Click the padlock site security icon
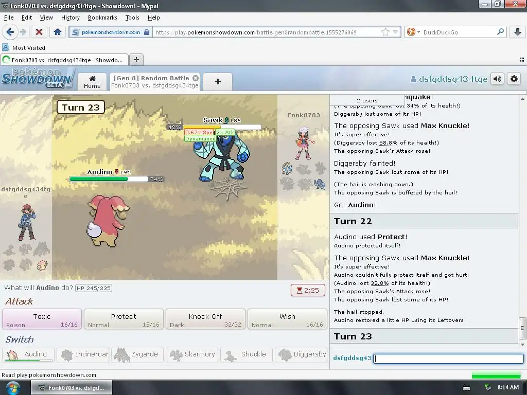 tap(147, 32)
